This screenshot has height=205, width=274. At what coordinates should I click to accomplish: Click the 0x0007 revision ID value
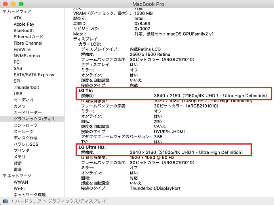coord(142,29)
